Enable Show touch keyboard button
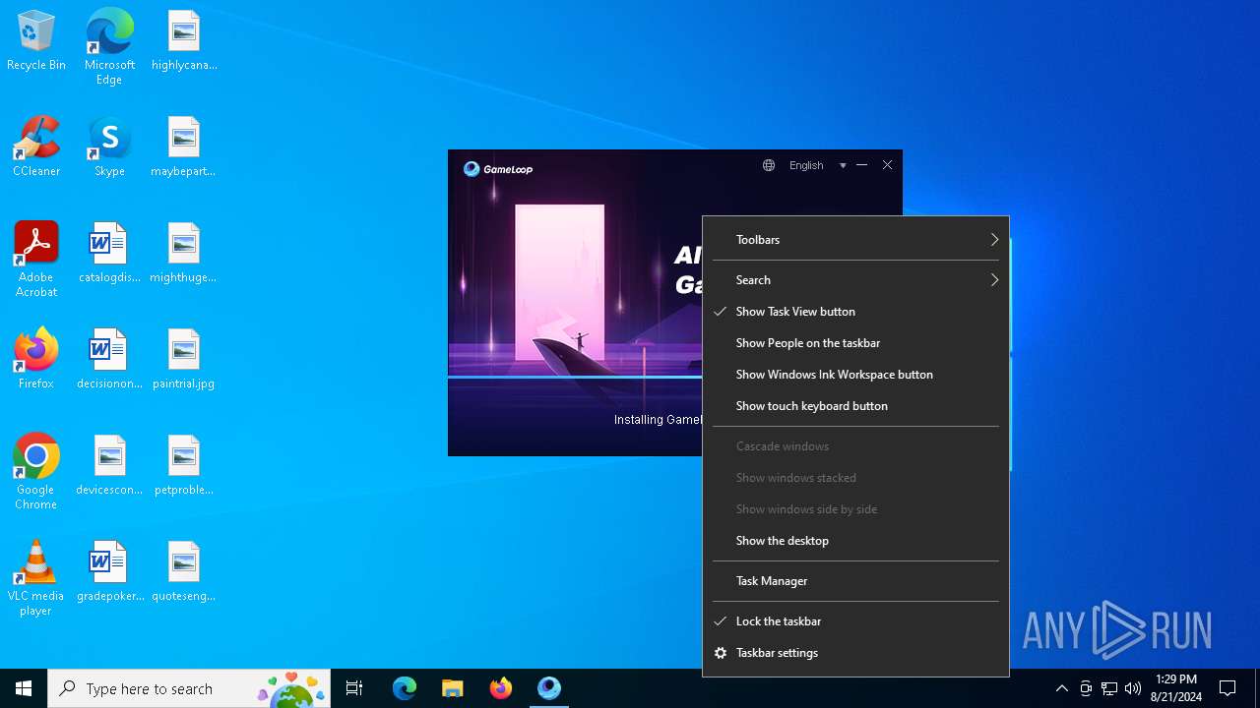Viewport: 1260px width, 708px height. [855, 406]
